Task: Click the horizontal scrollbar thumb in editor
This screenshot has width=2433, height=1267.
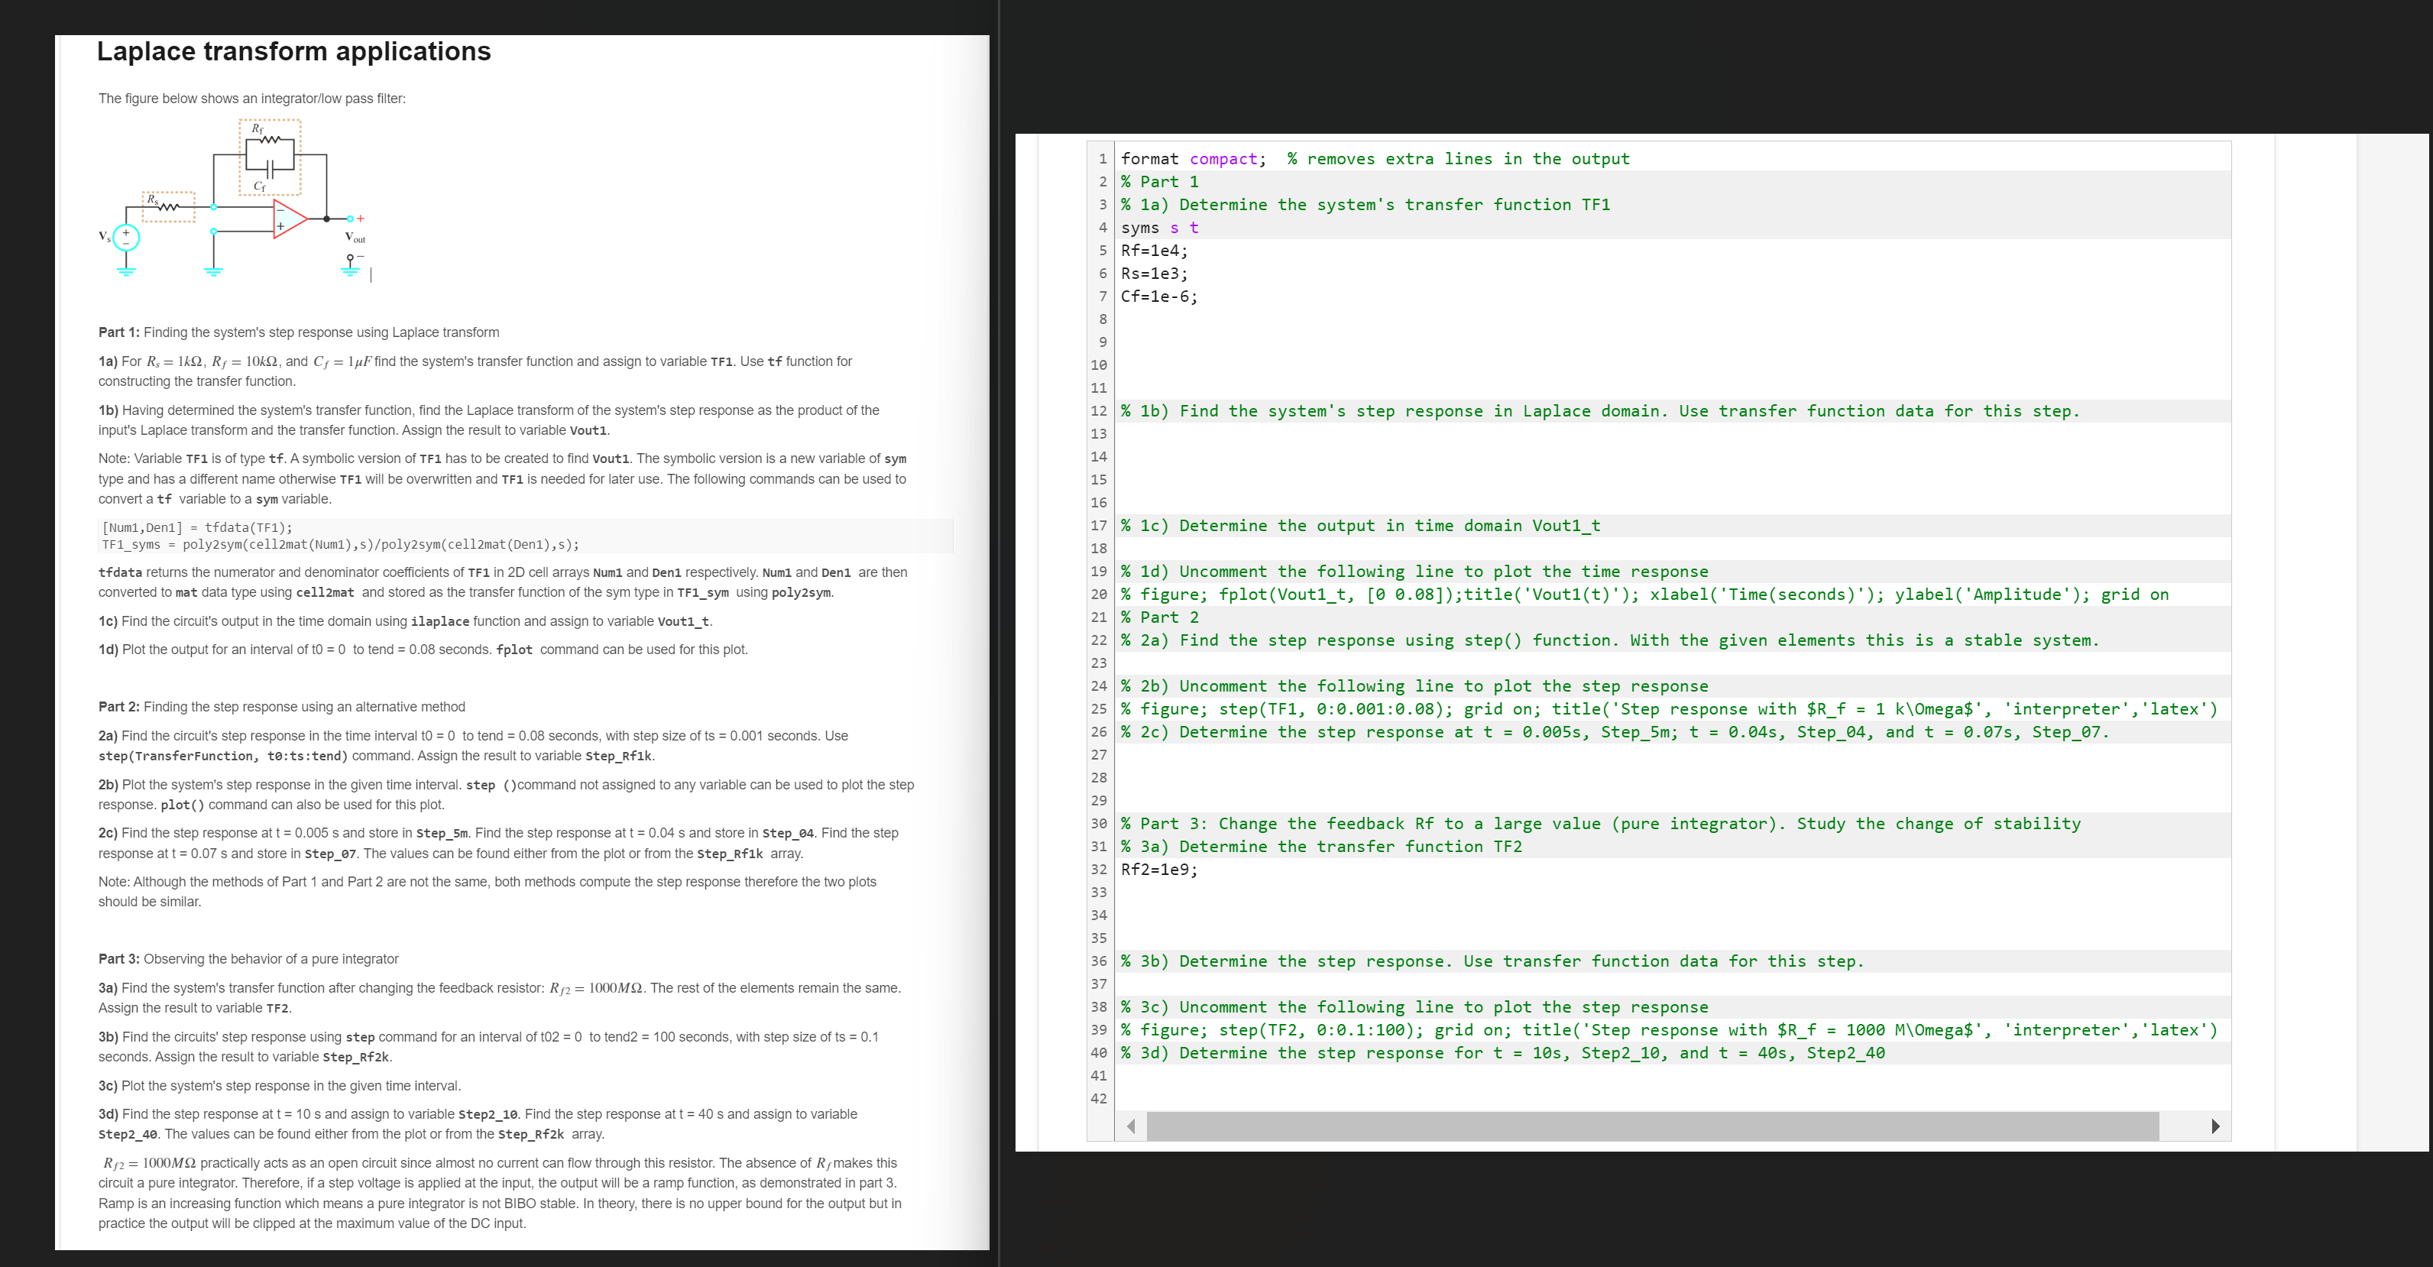Action: [x=1652, y=1126]
